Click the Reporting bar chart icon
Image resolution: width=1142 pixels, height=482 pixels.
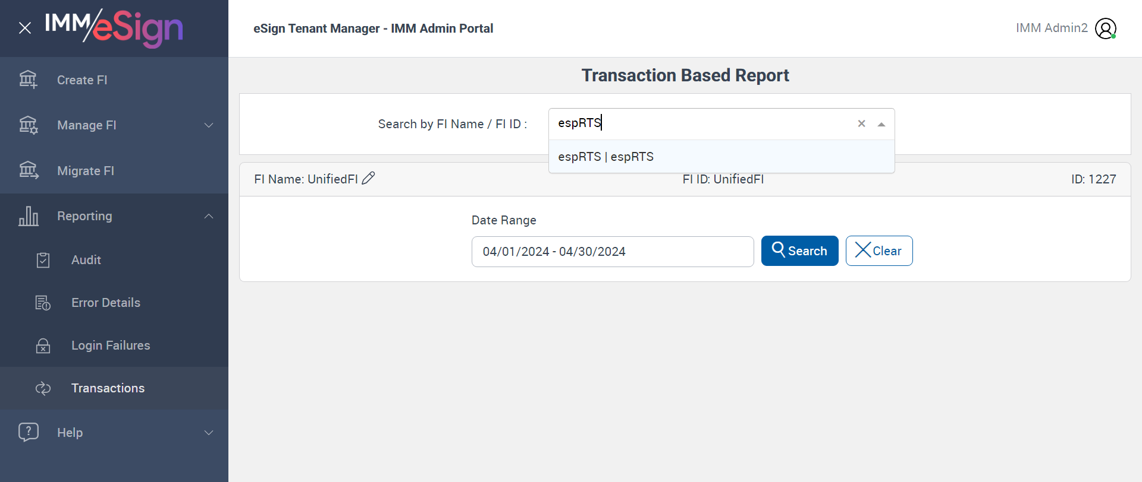tap(28, 216)
